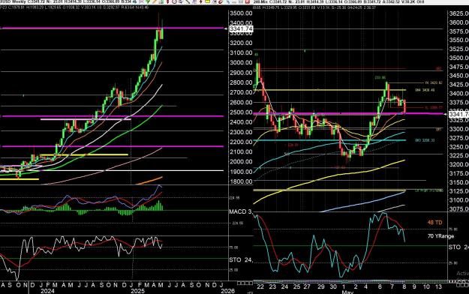This screenshot has width=469, height=294.
Task: Select the top magenta horizontal line on the weekly chart
Action: pos(112,28)
